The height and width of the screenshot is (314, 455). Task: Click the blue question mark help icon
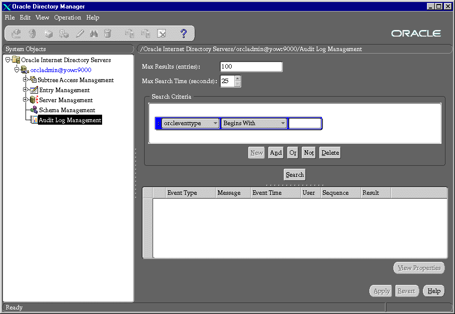(184, 34)
